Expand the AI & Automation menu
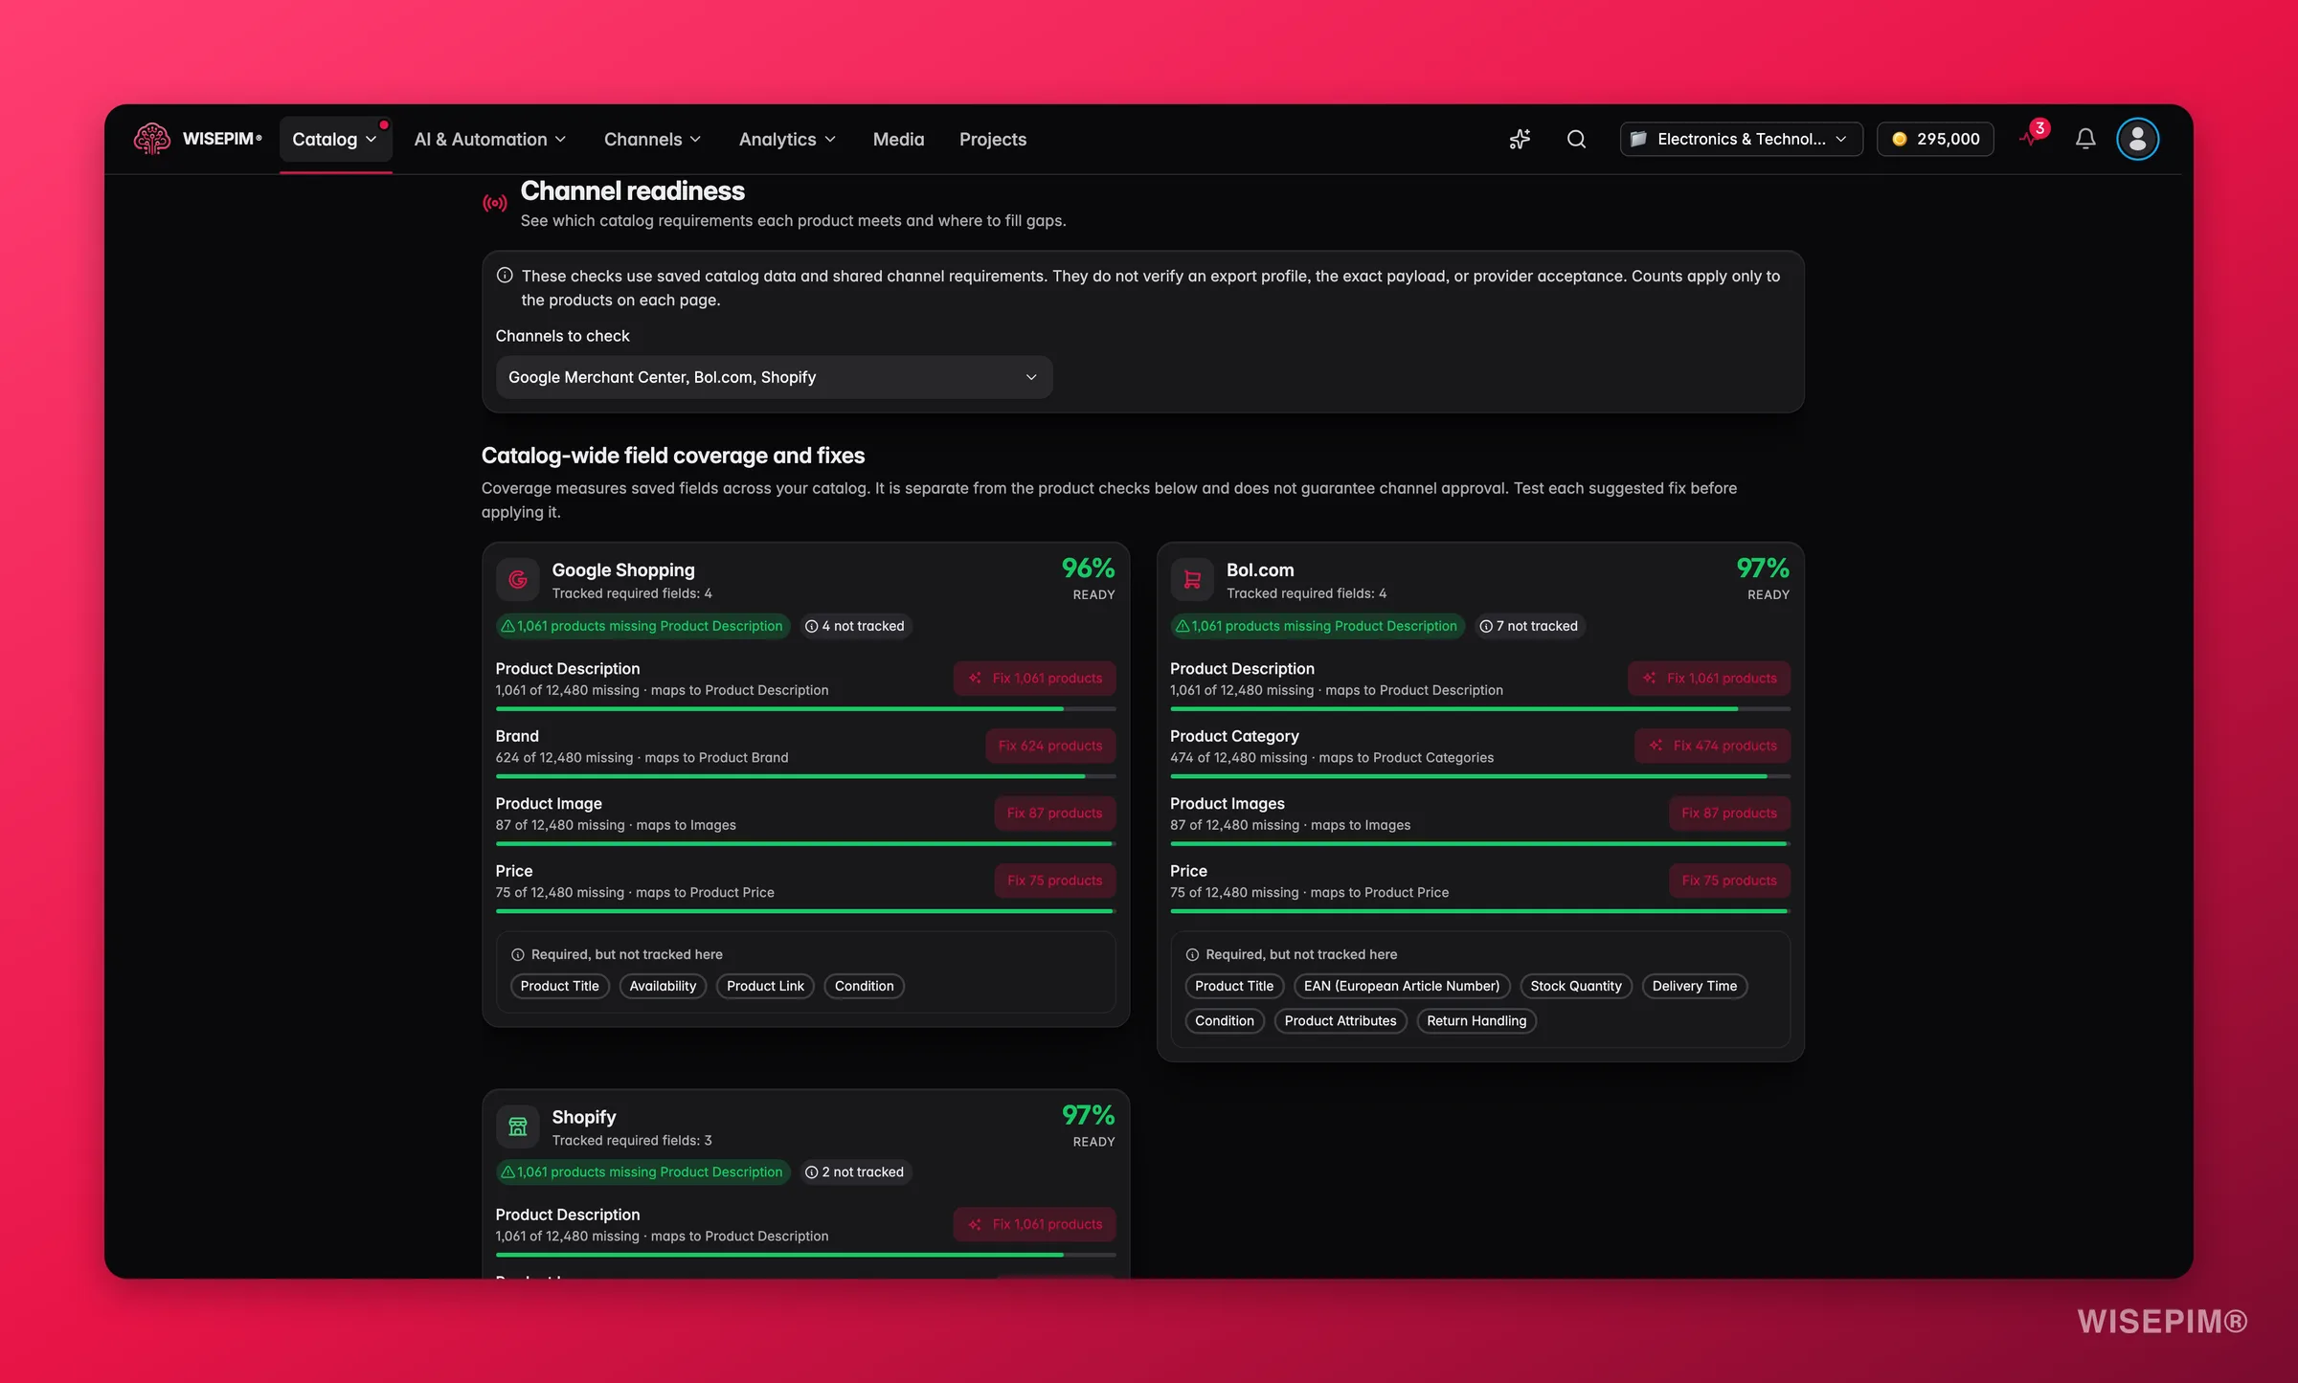The width and height of the screenshot is (2298, 1383). [490, 139]
